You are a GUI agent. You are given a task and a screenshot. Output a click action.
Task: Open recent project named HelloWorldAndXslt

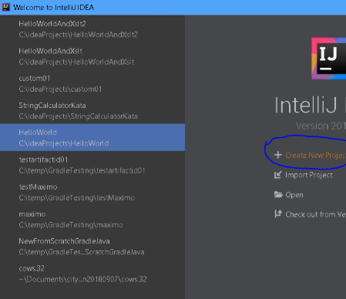tap(92, 56)
